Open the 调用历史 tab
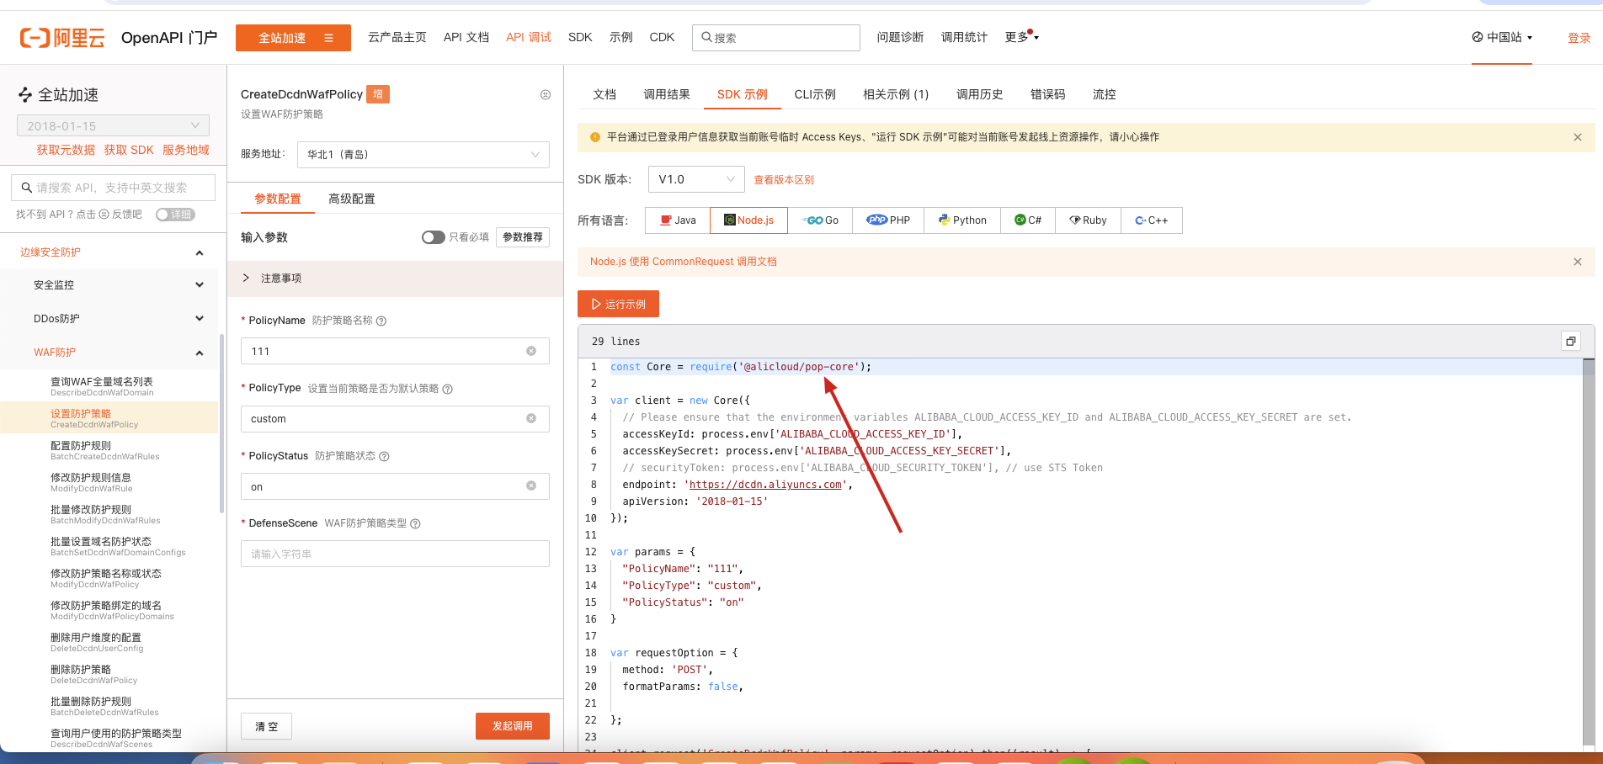Image resolution: width=1603 pixels, height=764 pixels. click(980, 94)
